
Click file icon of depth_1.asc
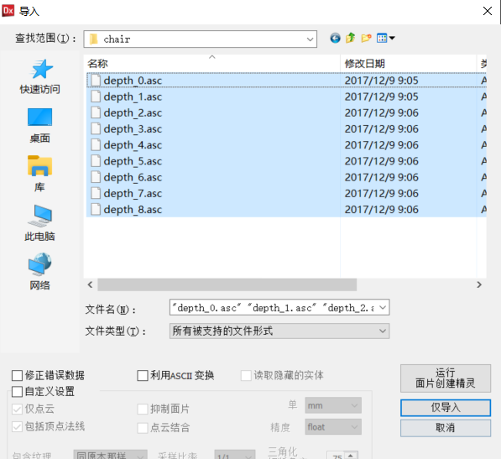pyautogui.click(x=96, y=96)
